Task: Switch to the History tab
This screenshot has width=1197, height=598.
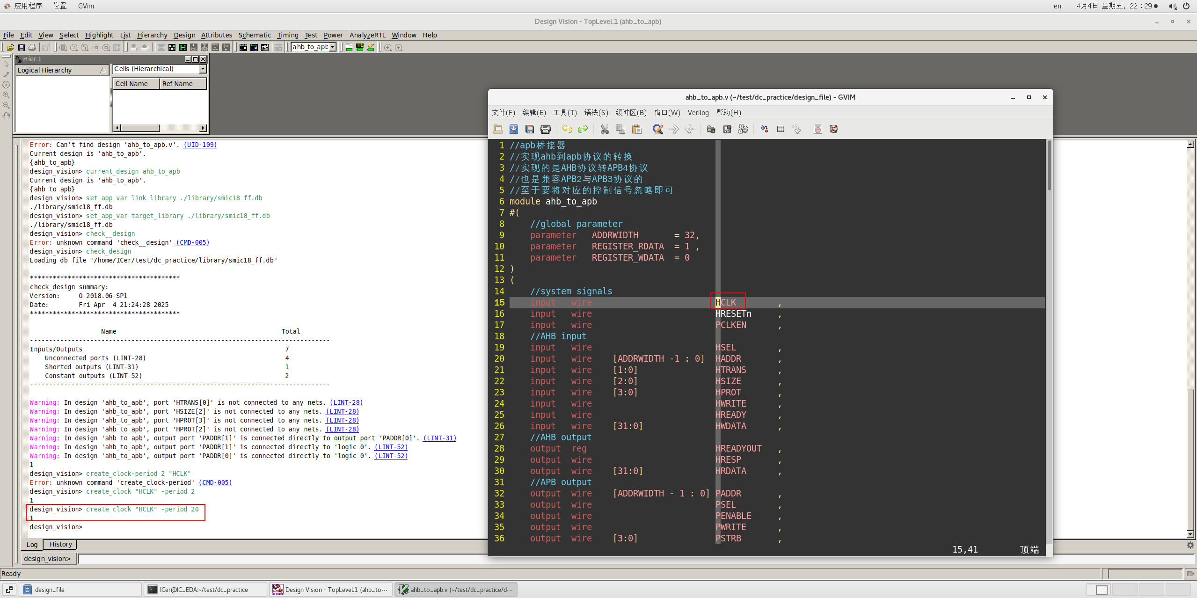Action: click(60, 544)
